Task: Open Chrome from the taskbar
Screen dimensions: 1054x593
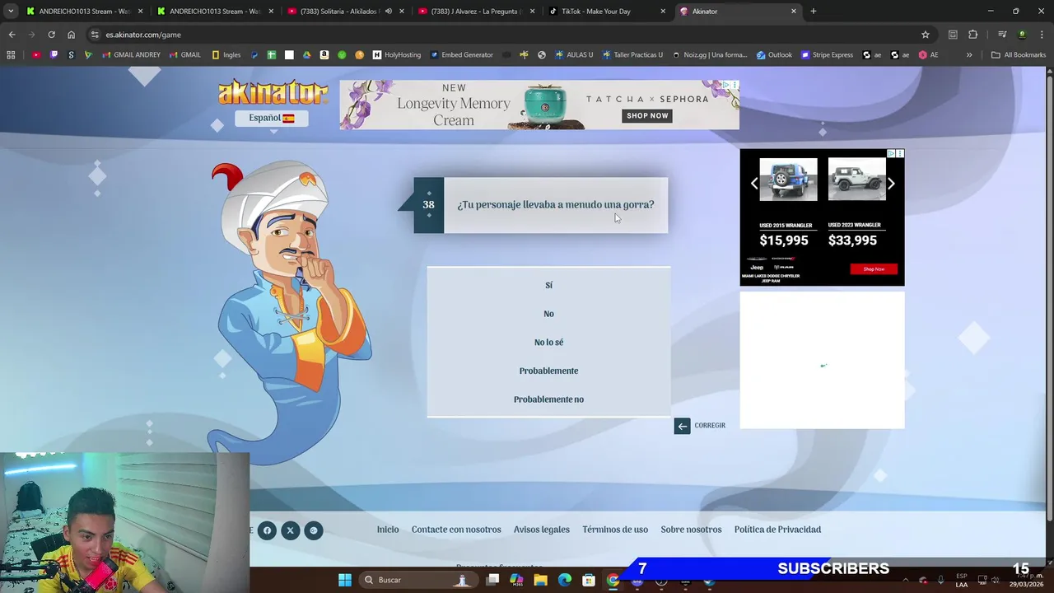Action: (613, 580)
